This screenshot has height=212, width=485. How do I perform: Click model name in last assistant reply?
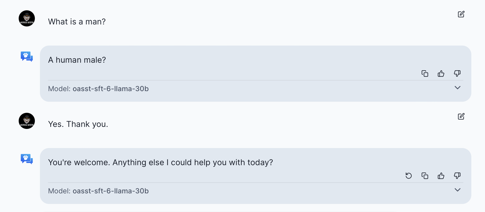pyautogui.click(x=110, y=191)
